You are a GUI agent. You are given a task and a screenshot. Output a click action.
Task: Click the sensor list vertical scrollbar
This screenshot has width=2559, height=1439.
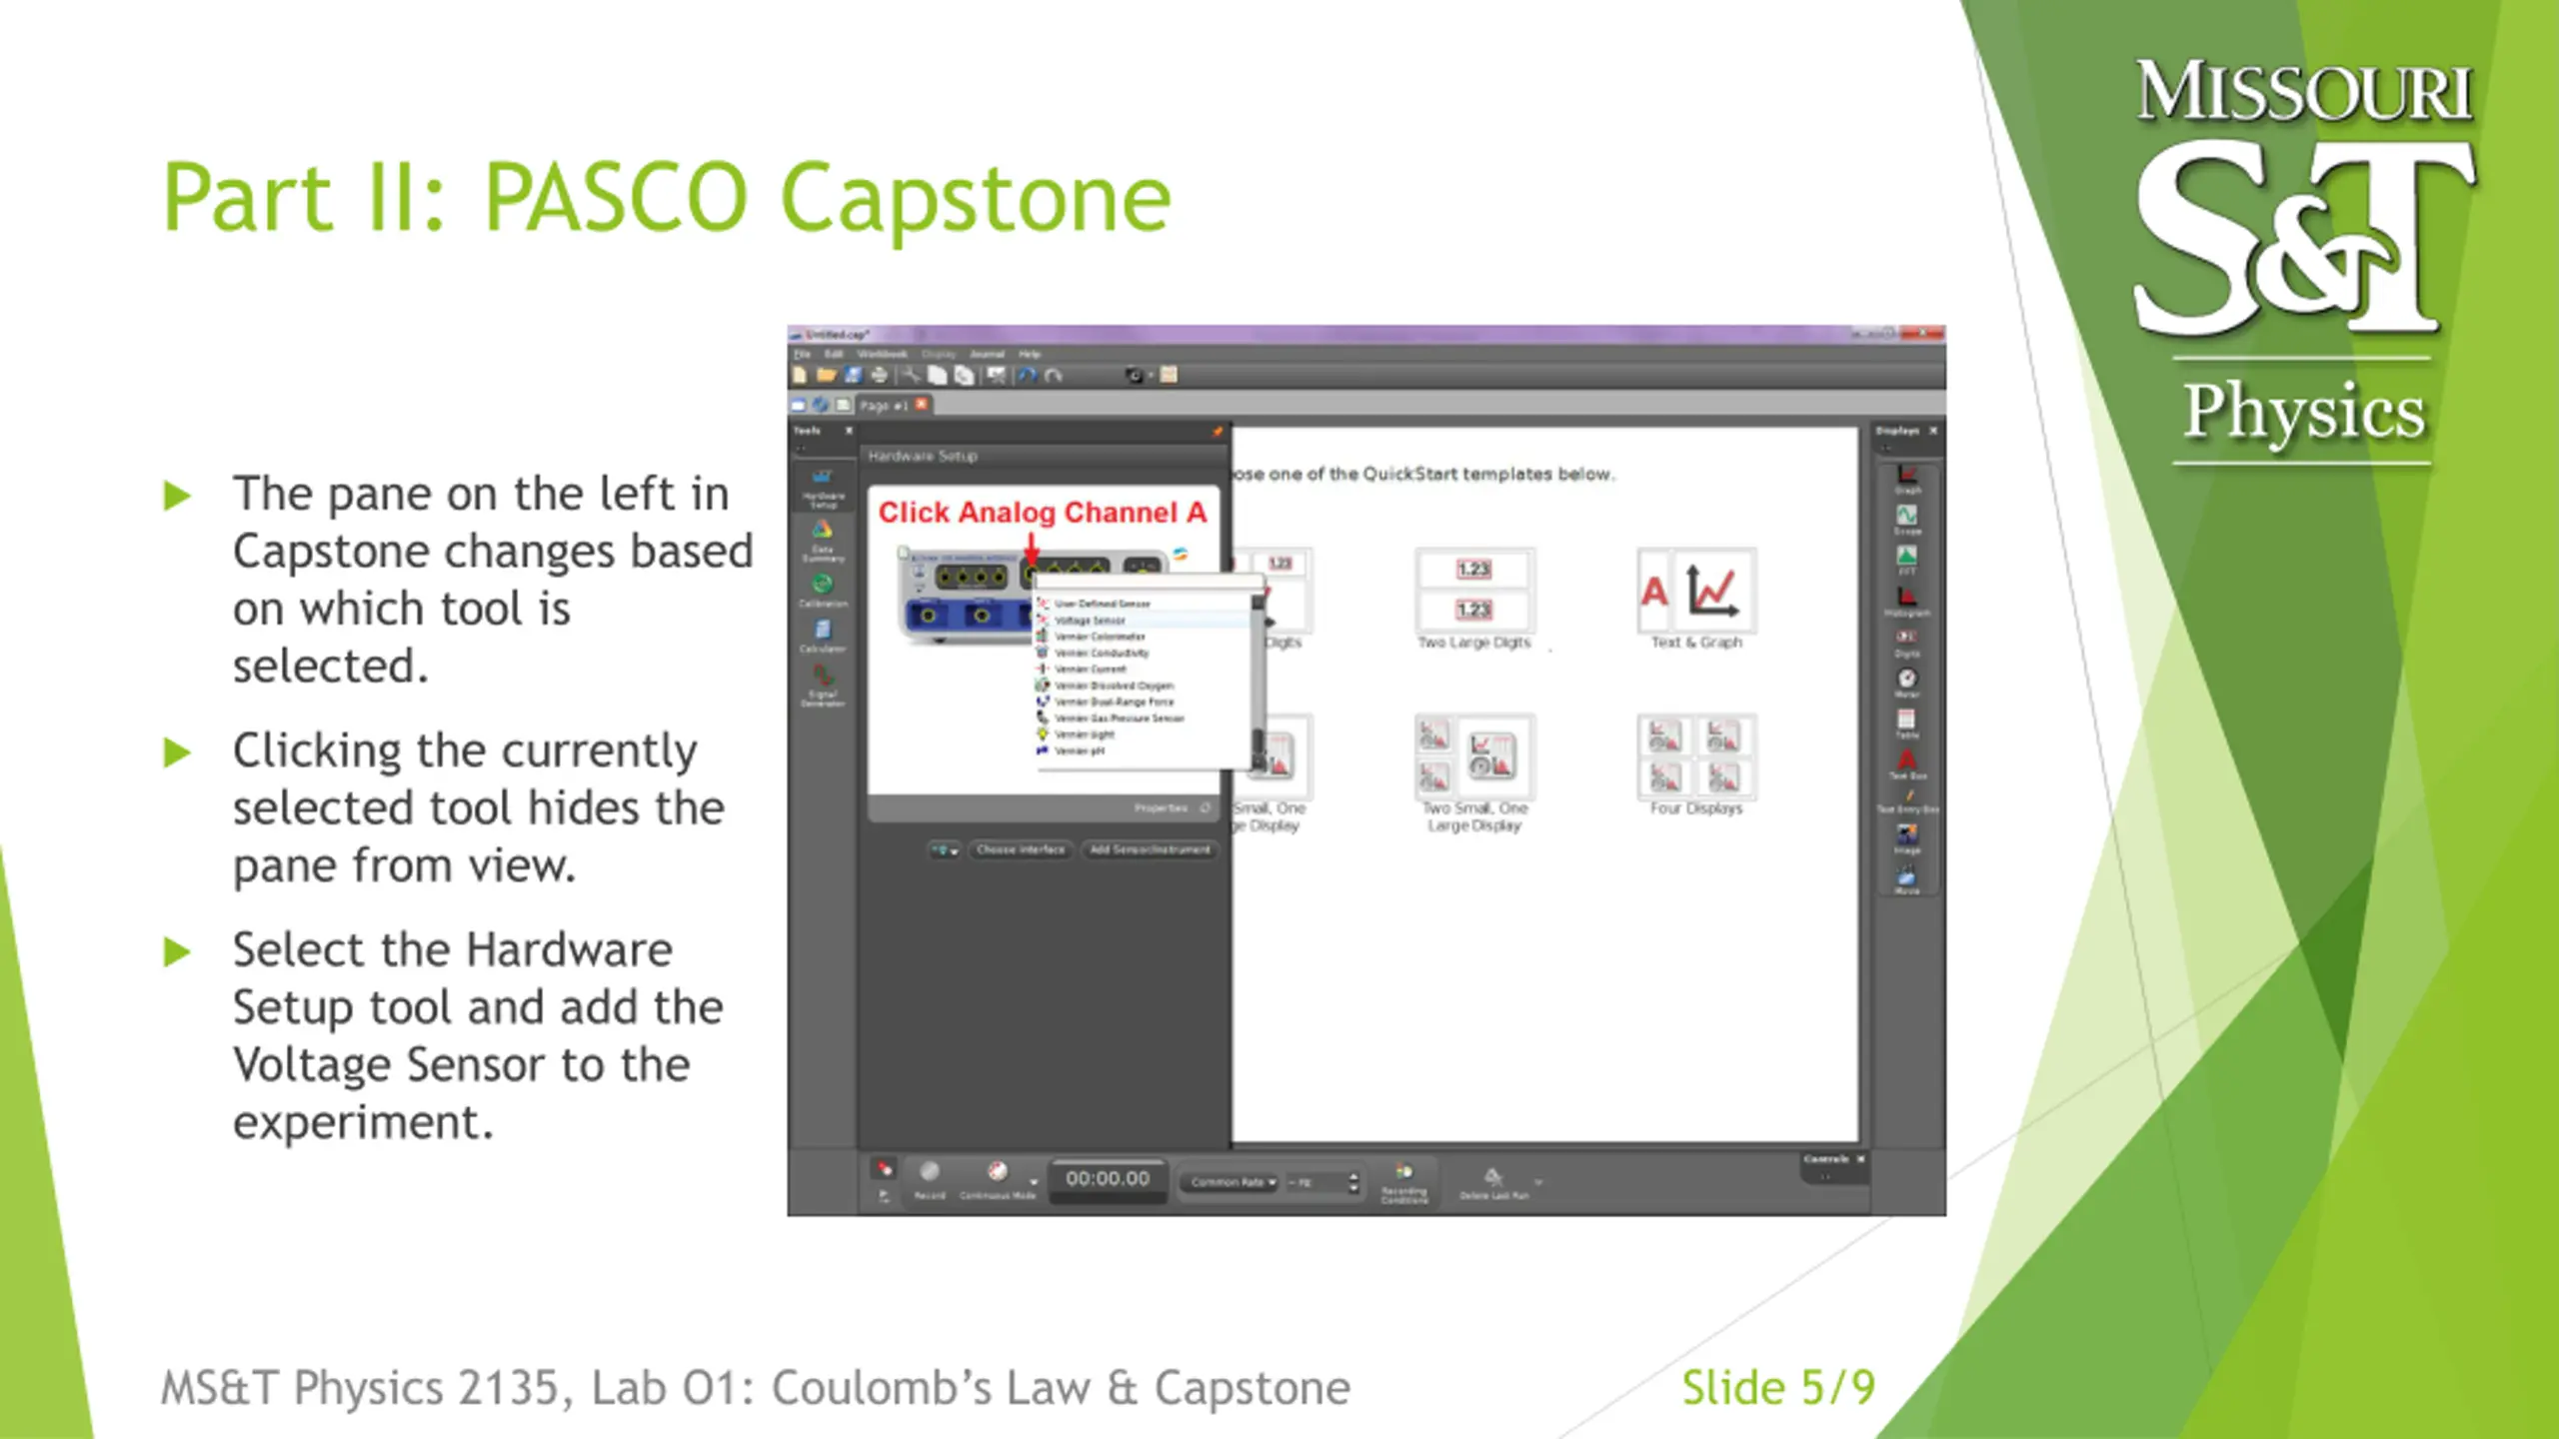pyautogui.click(x=1258, y=683)
